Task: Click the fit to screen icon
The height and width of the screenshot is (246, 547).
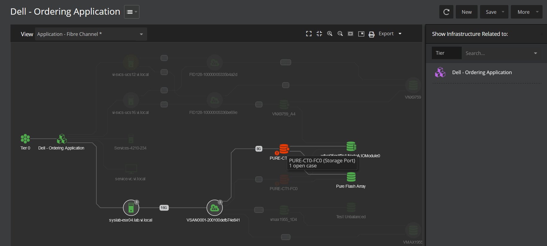Action: tap(351, 34)
